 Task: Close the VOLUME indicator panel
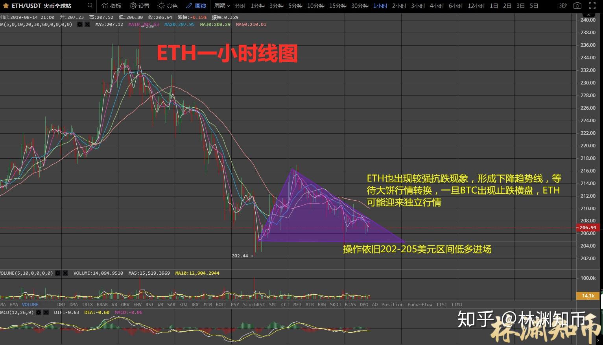click(x=65, y=273)
